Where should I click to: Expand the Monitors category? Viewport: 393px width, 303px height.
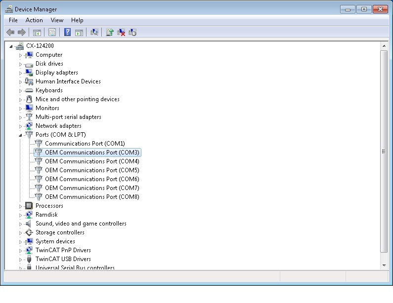(x=20, y=109)
